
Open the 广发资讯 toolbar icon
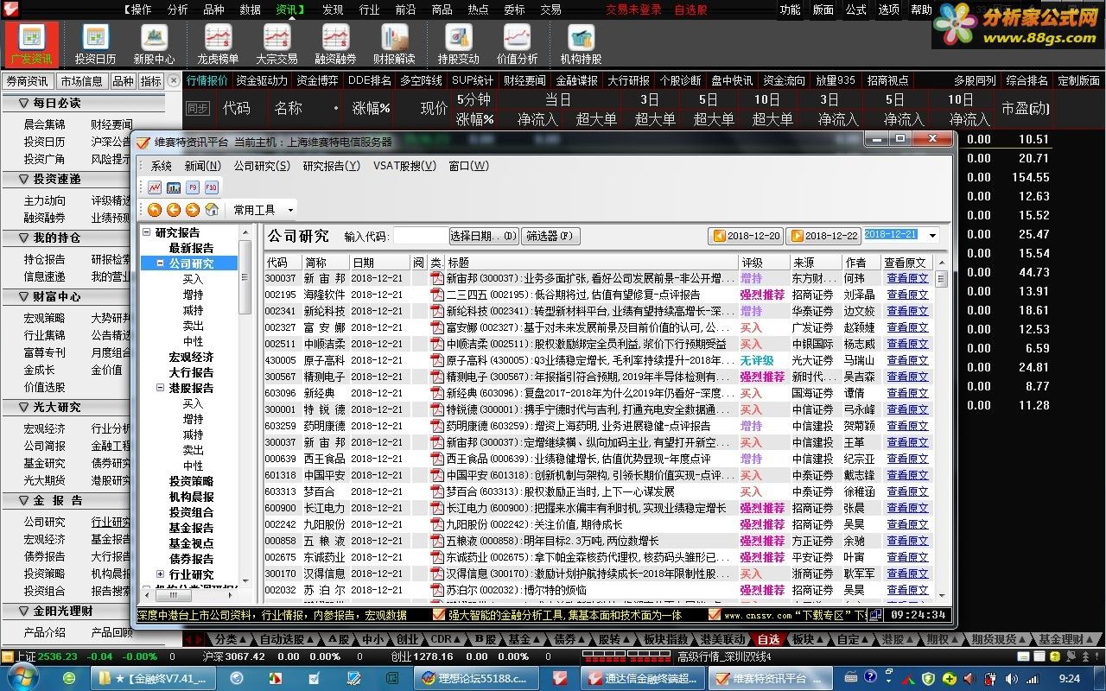point(32,44)
